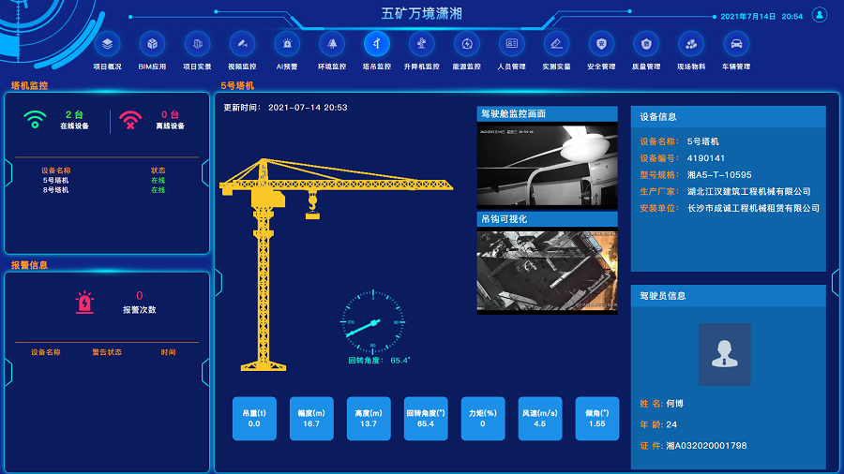Go to the 质量管理 quality management tab

coord(646,44)
